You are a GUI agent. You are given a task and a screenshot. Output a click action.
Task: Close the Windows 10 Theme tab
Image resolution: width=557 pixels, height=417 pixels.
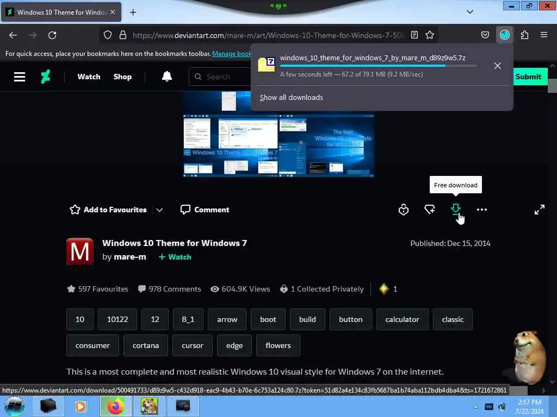(113, 12)
